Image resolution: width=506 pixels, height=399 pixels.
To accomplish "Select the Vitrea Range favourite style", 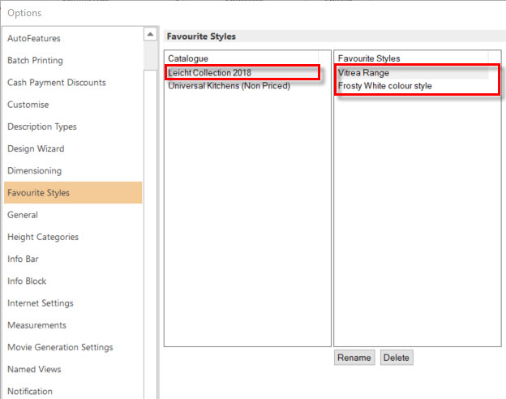I will 413,73.
